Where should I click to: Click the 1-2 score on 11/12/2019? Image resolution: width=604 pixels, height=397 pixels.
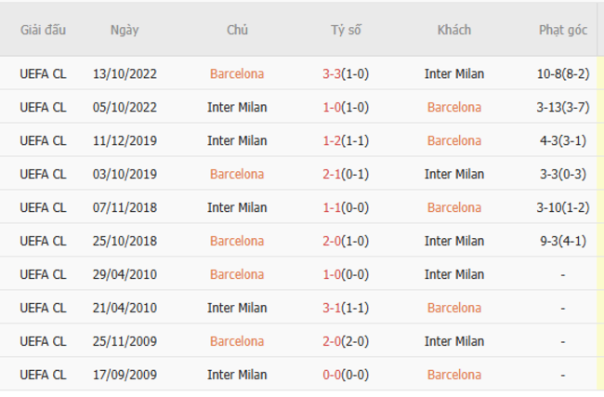pos(334,140)
